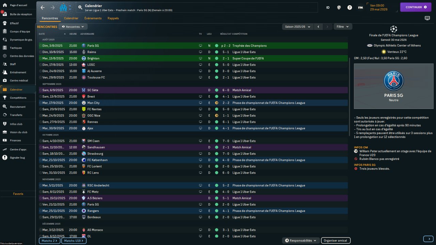Tick the Reims 10/8/2025 row selector circle
Viewport: 436px width, 245px height.
tap(41, 52)
